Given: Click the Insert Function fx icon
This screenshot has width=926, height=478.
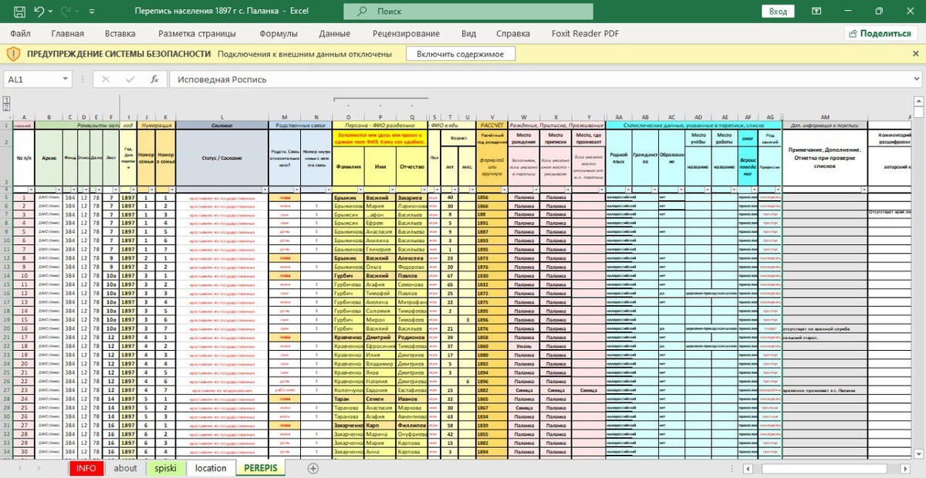Looking at the screenshot, I should [154, 79].
